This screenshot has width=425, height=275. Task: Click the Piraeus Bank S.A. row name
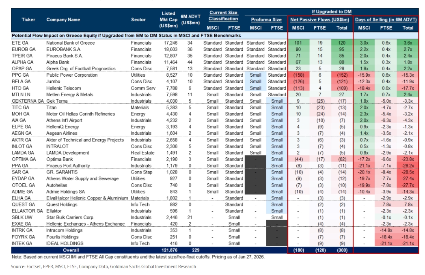pyautogui.click(x=65, y=56)
